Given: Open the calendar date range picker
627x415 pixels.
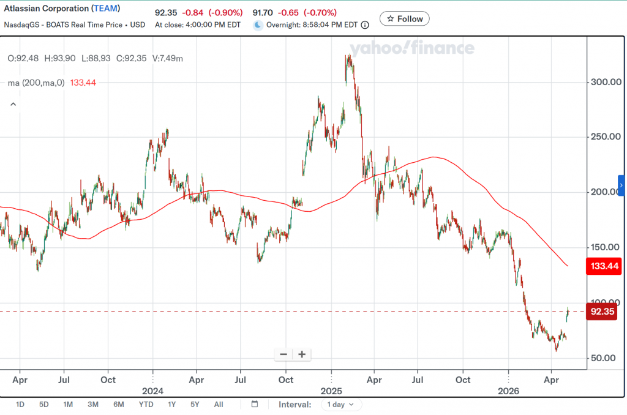Looking at the screenshot, I should pos(255,404).
